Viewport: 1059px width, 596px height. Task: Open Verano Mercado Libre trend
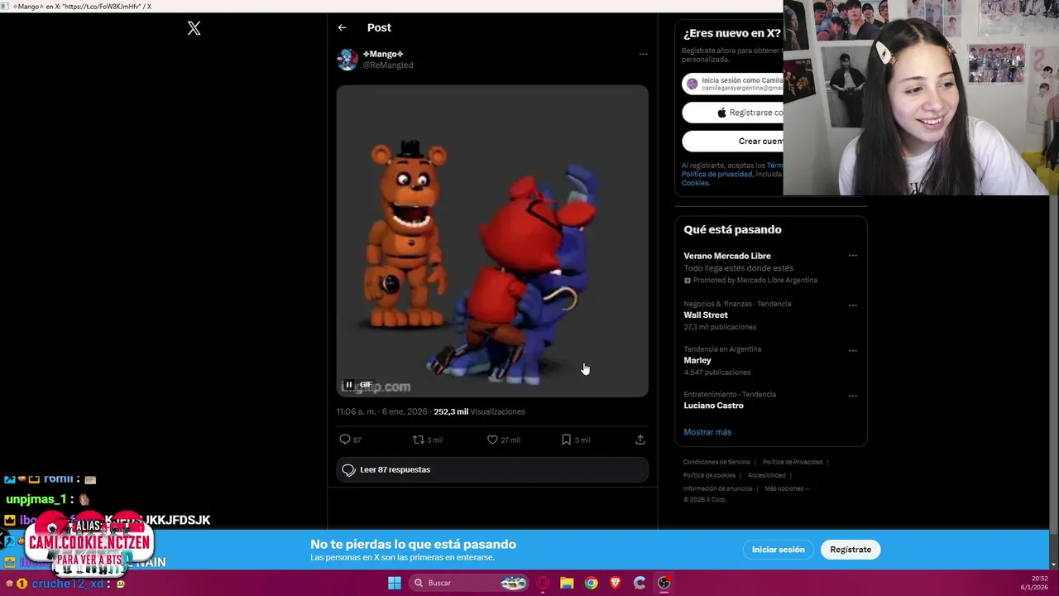coord(727,256)
